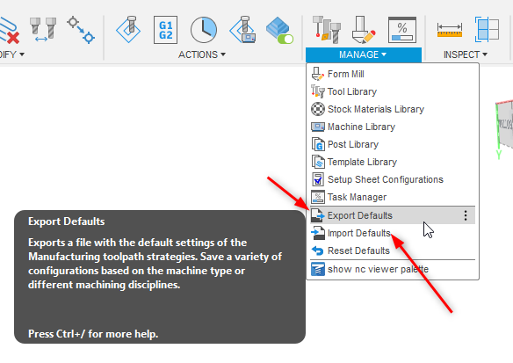The height and width of the screenshot is (363, 513).
Task: Choose Export Defaults in the menu
Action: [x=392, y=215]
